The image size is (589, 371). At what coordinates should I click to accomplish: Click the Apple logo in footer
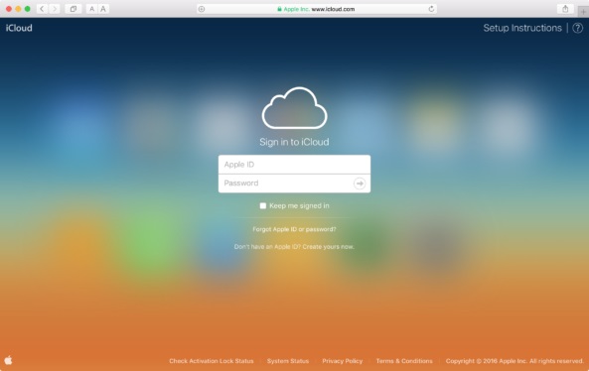click(x=8, y=360)
